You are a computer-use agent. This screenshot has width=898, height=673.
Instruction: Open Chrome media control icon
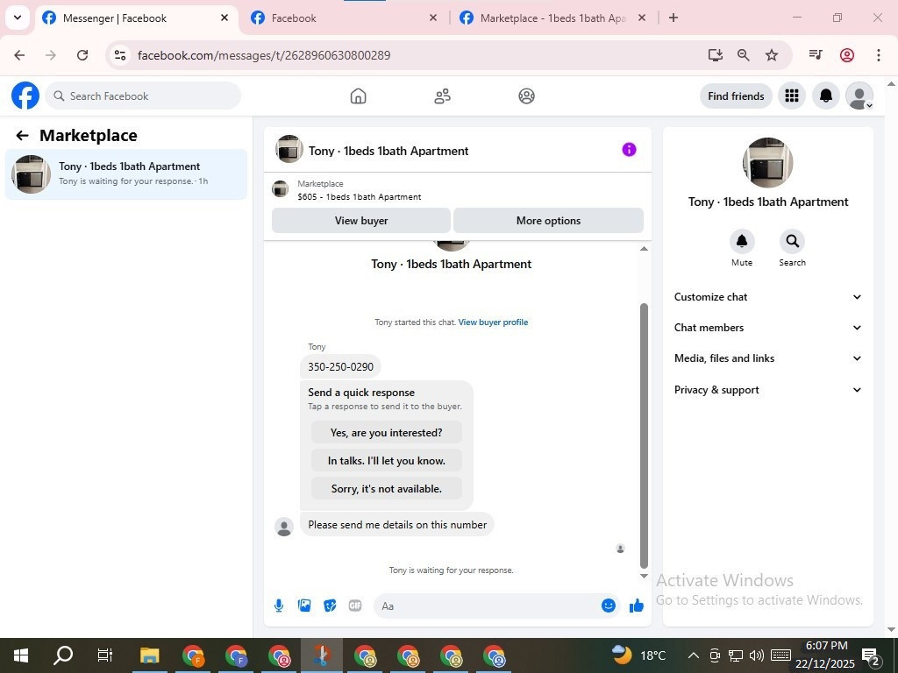coord(816,55)
